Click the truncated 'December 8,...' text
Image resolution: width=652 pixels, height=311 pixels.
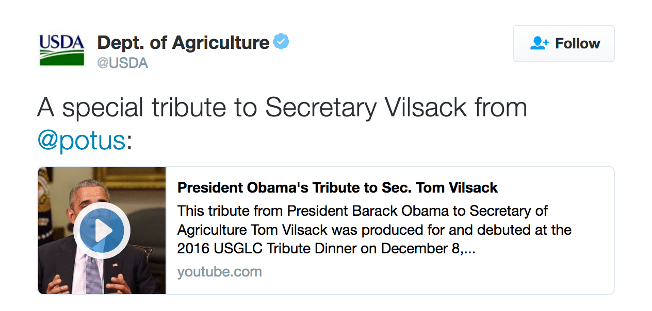click(428, 249)
